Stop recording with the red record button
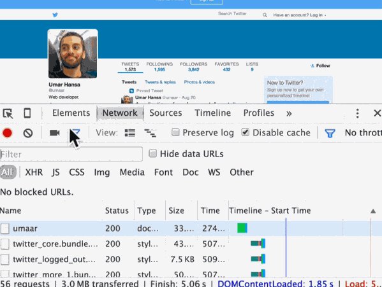Viewport: 382px width, 287px height. point(7,133)
